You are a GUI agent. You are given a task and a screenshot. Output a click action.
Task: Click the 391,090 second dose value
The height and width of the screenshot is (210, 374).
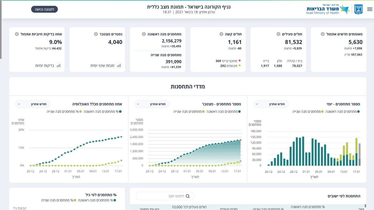coord(173,62)
